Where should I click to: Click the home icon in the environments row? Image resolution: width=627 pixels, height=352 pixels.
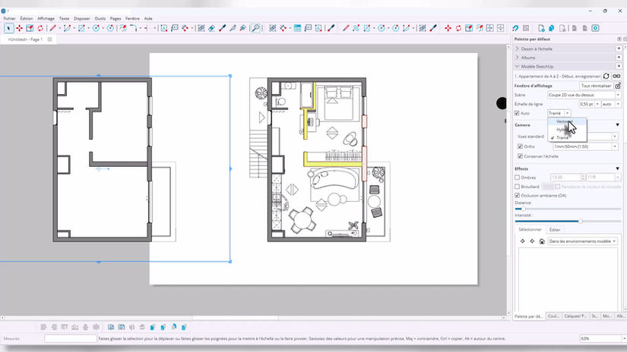[x=542, y=241]
